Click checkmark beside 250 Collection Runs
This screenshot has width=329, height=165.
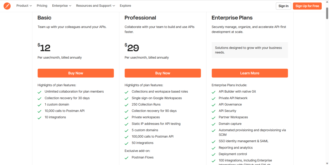coord(126,105)
